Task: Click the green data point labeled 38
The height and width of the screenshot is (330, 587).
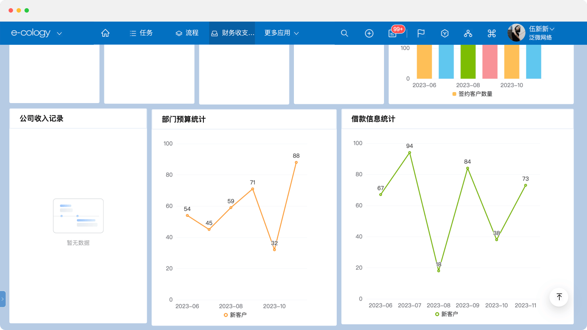Action: (497, 240)
